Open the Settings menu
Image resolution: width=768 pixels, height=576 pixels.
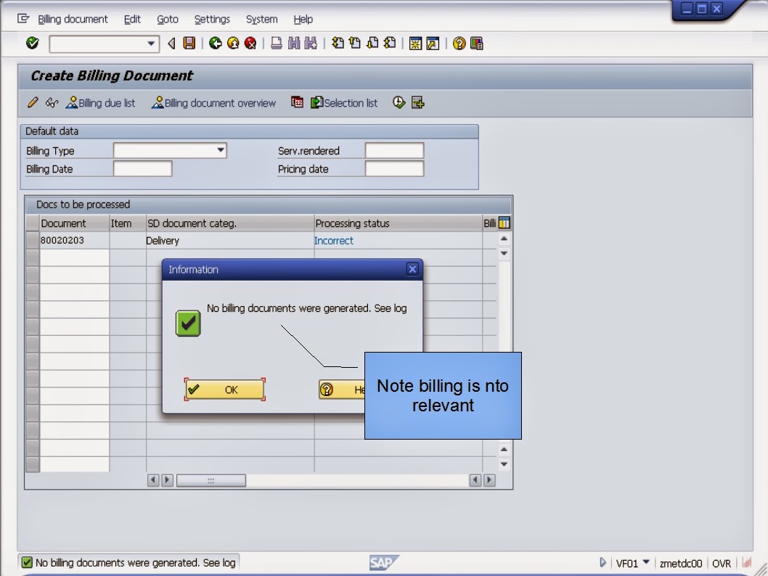point(211,19)
